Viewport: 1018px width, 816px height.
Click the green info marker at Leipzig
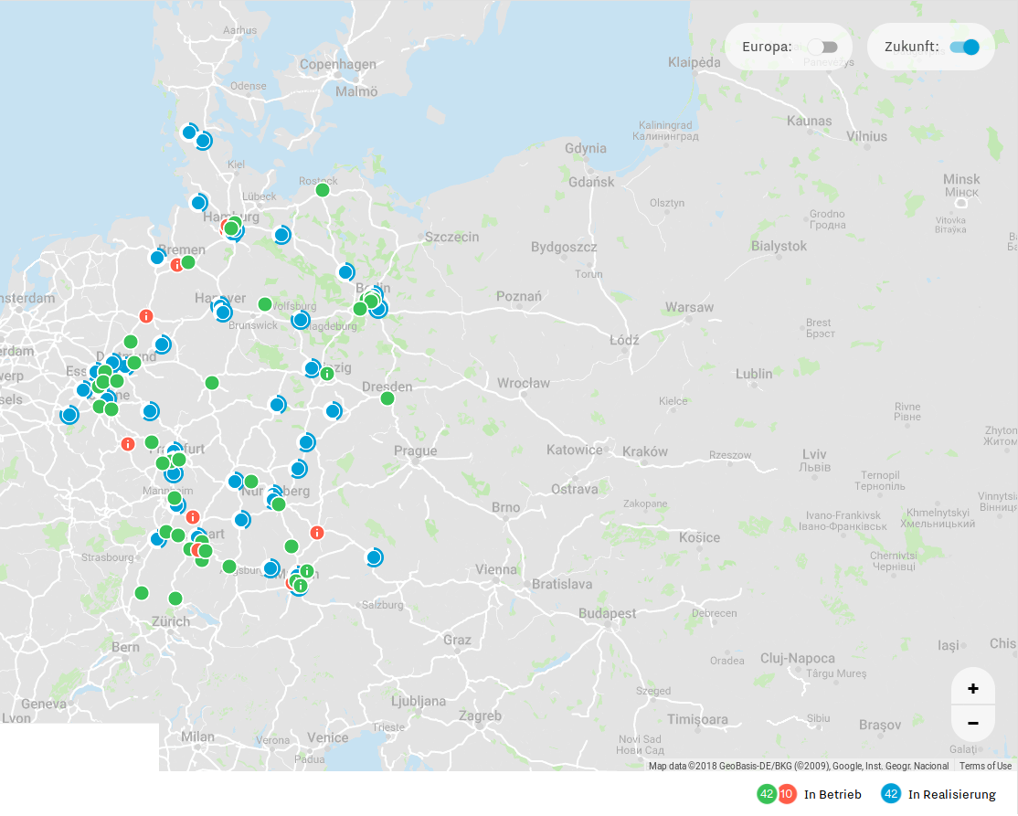click(x=327, y=374)
